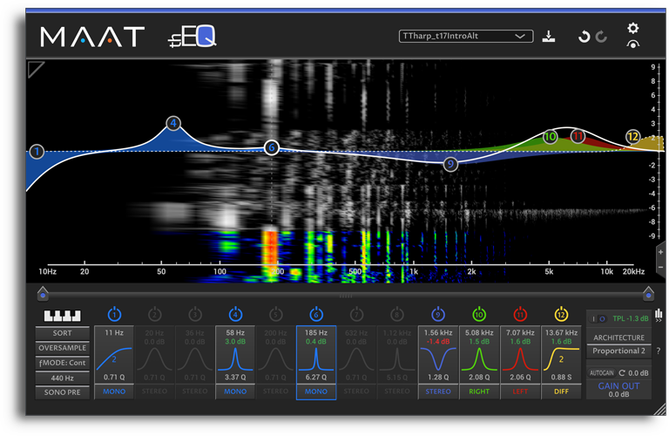Toggle band 6 power button

point(316,314)
